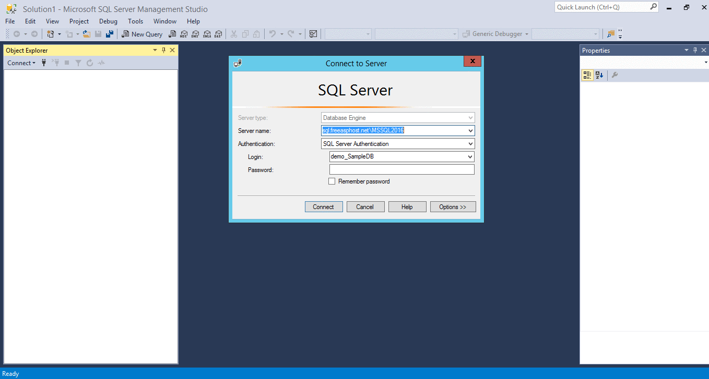Click the DMX query icon
Image resolution: width=709 pixels, height=379 pixels.
(195, 34)
